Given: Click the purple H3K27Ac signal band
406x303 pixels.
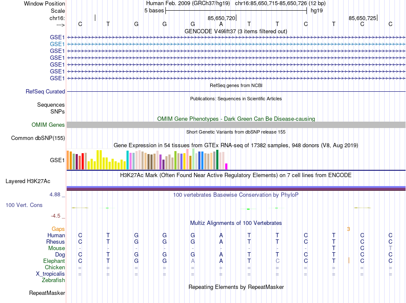Looking at the screenshot, I should pos(236,189).
